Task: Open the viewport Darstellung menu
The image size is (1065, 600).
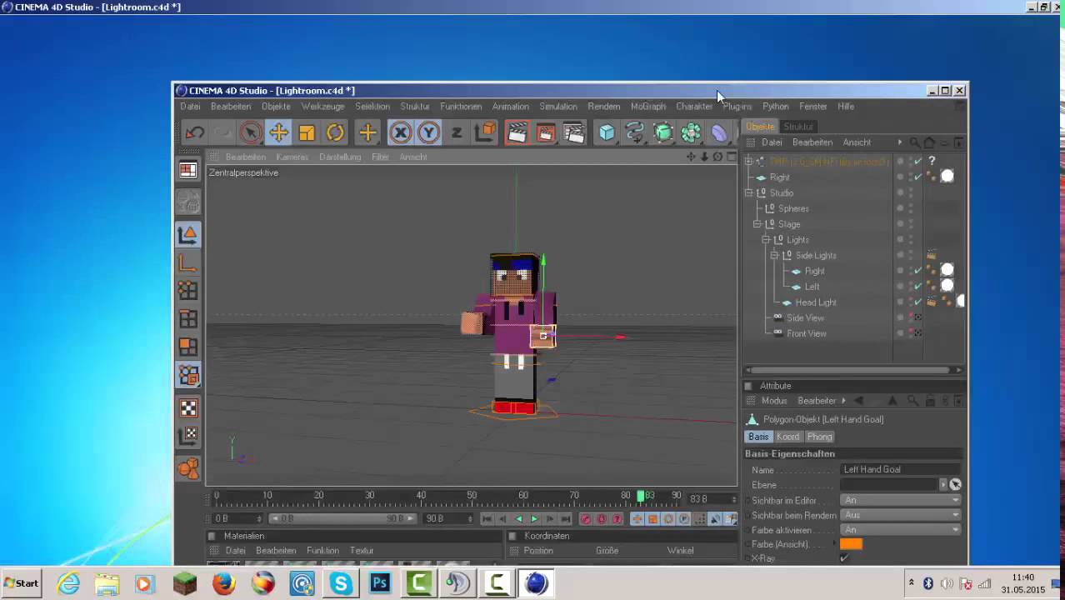Action: 340,157
